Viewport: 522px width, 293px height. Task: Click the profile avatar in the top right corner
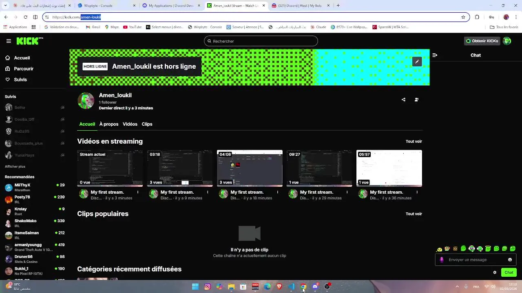pyautogui.click(x=507, y=41)
